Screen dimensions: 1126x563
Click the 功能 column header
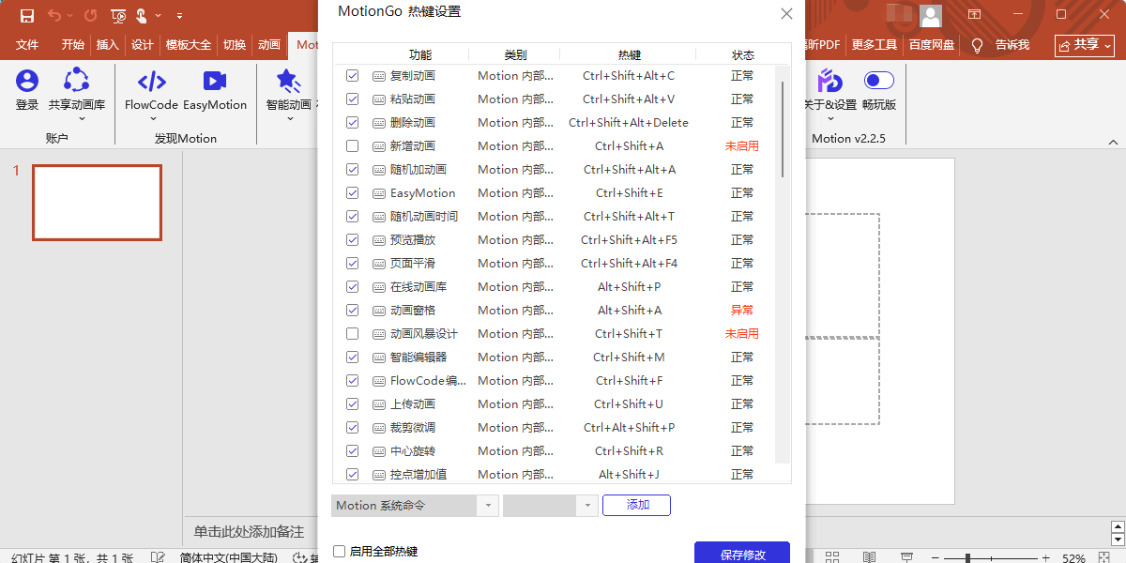[x=420, y=55]
